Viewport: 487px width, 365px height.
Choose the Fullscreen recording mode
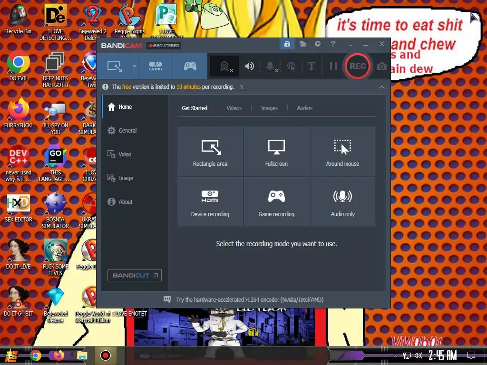coord(276,152)
